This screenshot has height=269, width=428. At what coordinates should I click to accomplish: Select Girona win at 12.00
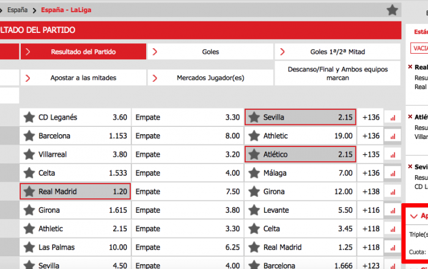[300, 192]
